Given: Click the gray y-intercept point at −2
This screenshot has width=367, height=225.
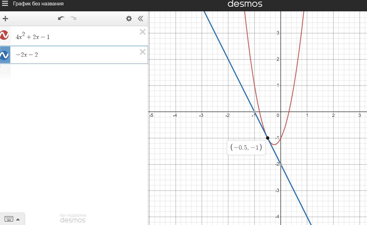Looking at the screenshot, I should point(281,164).
